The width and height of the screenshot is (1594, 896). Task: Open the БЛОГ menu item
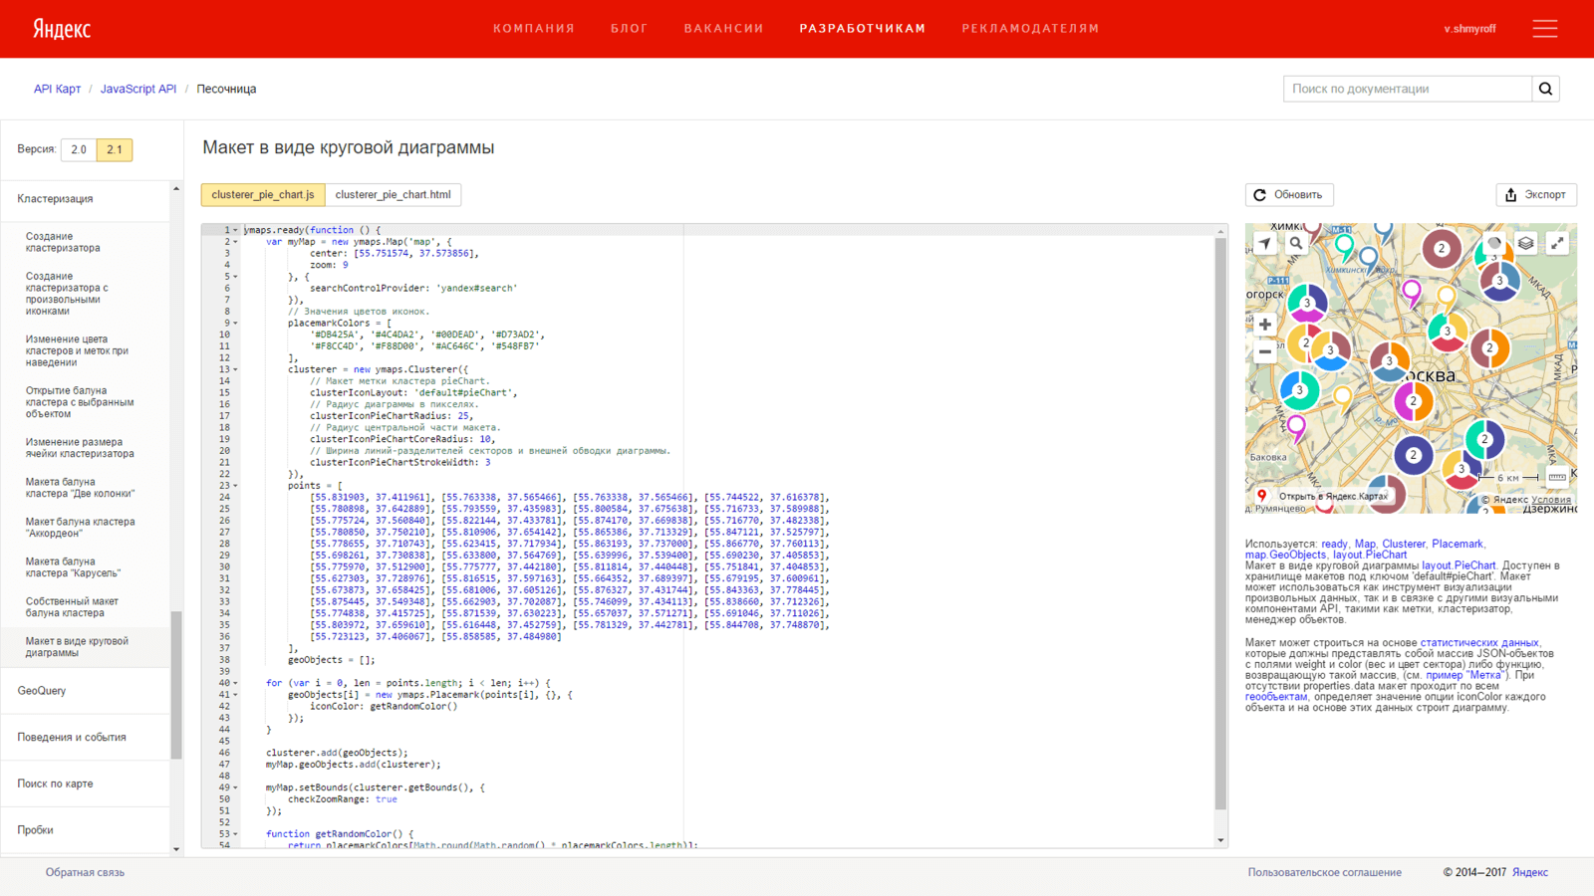coord(629,29)
